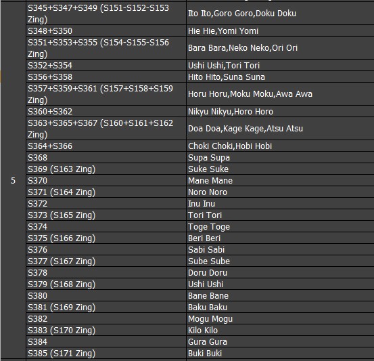
Task: Select the Inu Inu cell
Action: [x=280, y=204]
